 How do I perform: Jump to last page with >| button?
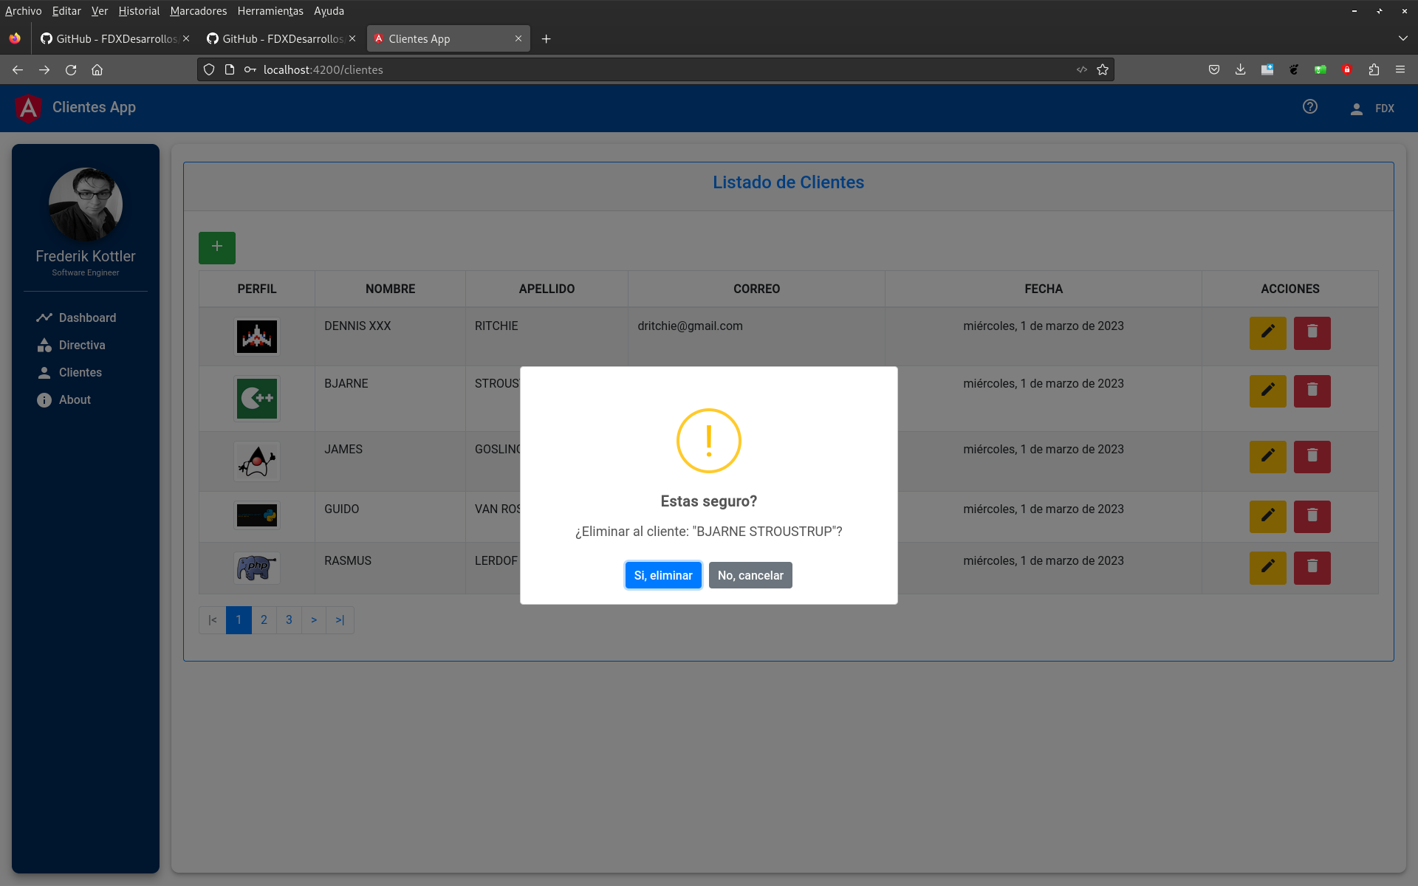click(340, 620)
